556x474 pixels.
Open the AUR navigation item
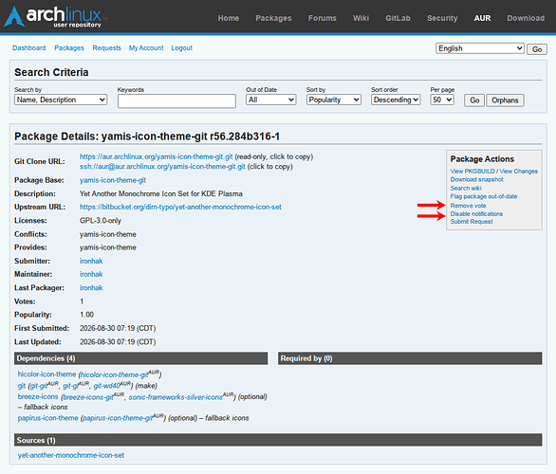(482, 18)
